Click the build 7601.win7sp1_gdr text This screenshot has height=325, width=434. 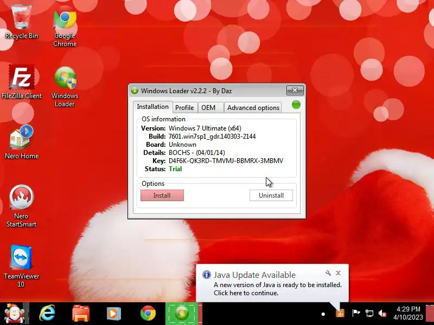(212, 136)
